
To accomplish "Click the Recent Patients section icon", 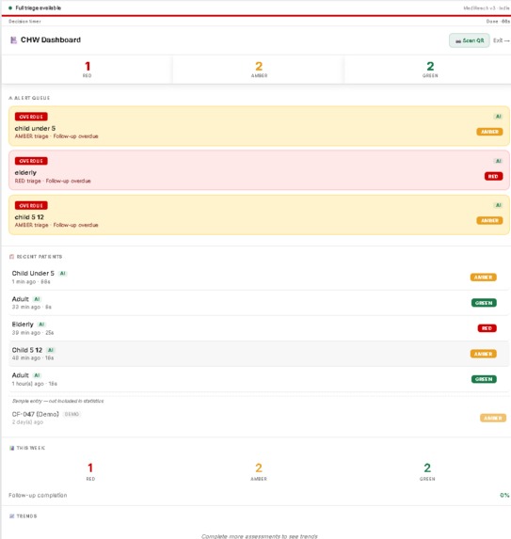I will coord(11,257).
